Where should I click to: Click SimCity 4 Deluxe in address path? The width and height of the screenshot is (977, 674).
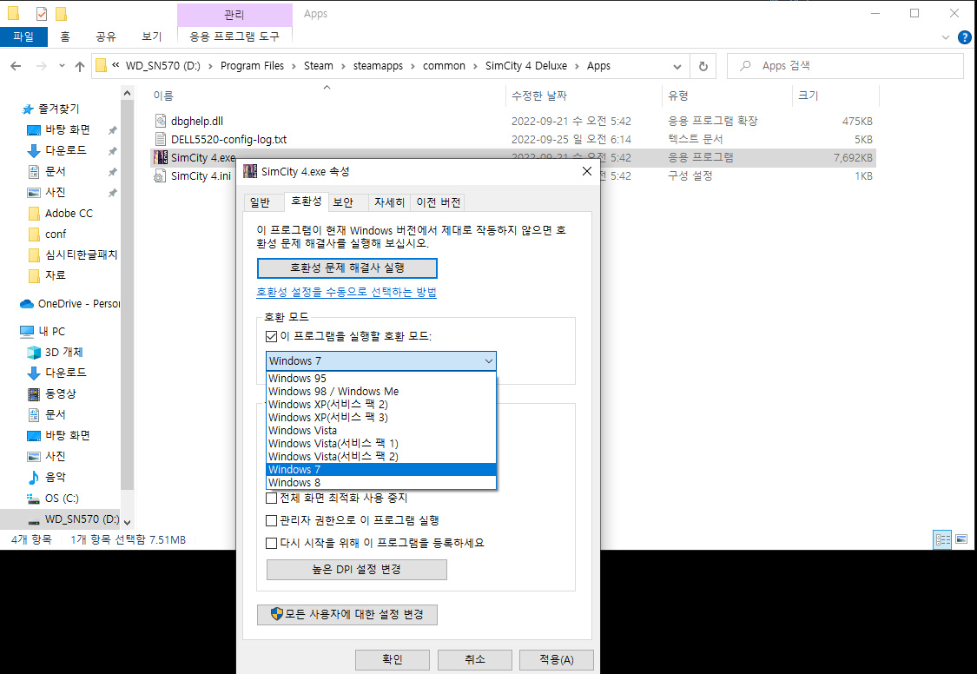(526, 66)
